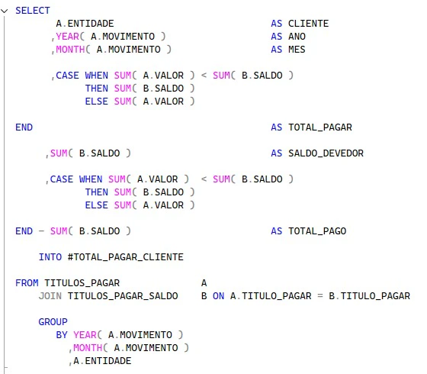Click the GROUP keyword
The width and height of the screenshot is (427, 374).
(53, 322)
